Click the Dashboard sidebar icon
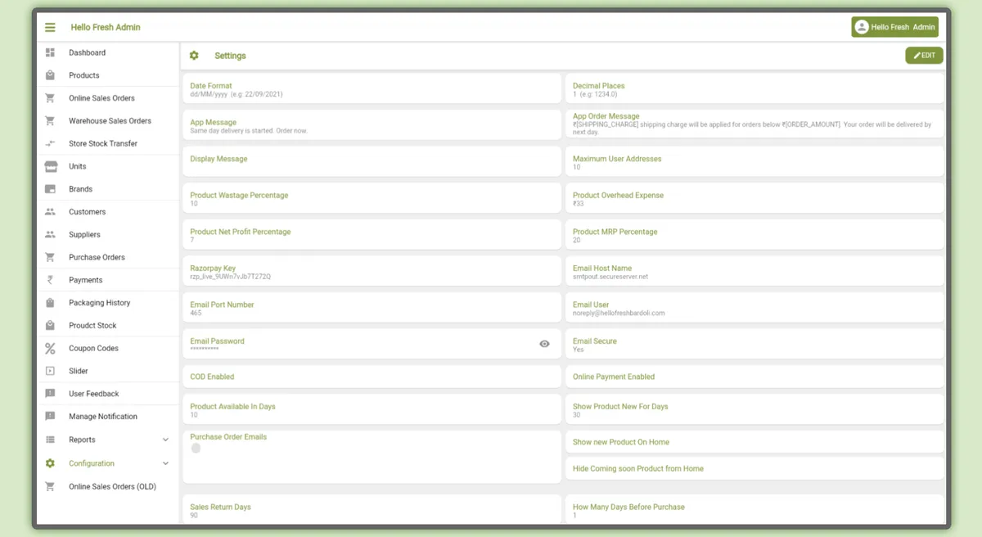The width and height of the screenshot is (982, 537). 50,52
